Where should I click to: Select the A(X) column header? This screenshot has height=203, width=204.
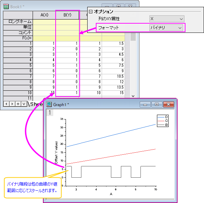tap(44, 15)
